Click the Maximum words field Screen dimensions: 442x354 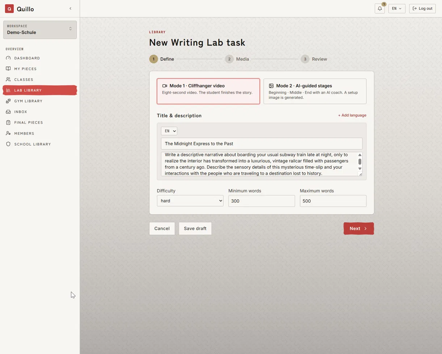click(333, 201)
